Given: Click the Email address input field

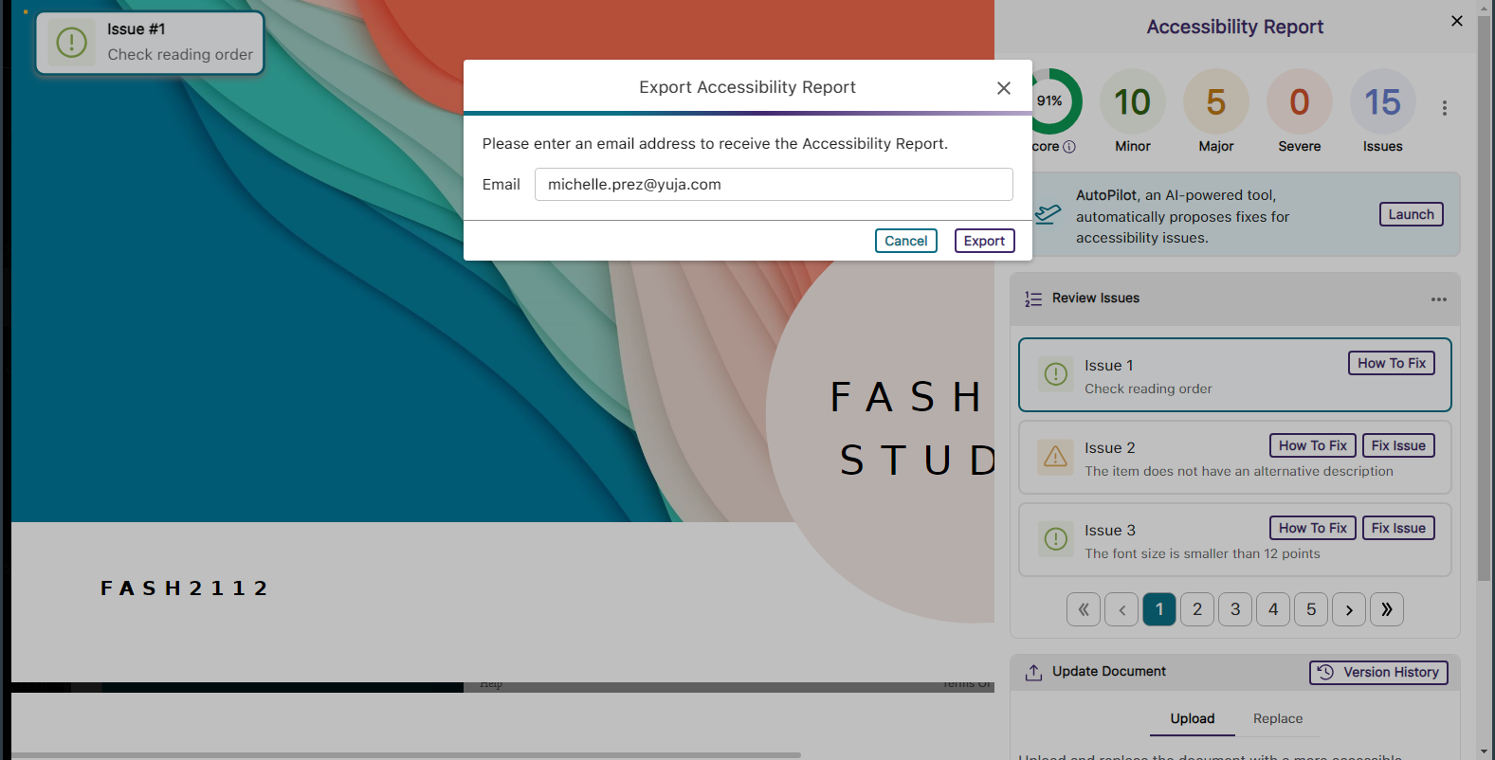Looking at the screenshot, I should pos(773,185).
